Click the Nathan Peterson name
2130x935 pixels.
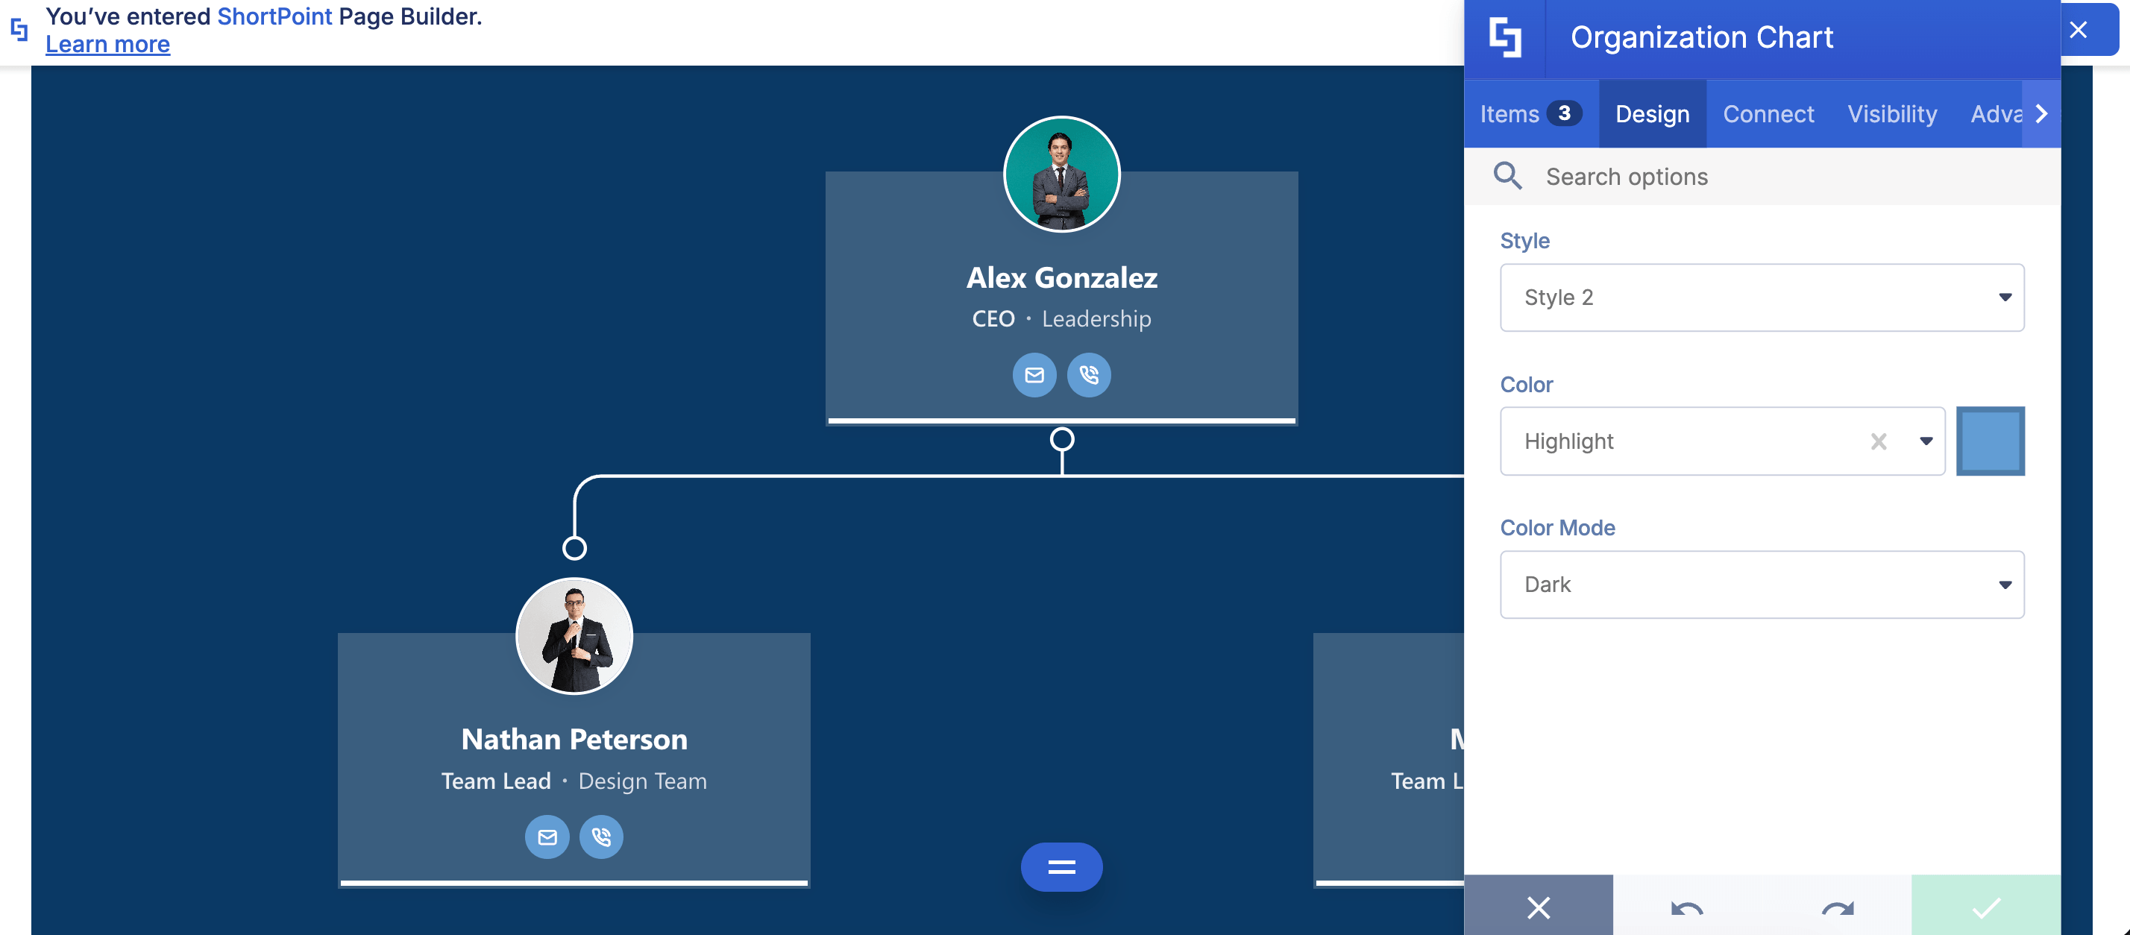[x=575, y=739]
